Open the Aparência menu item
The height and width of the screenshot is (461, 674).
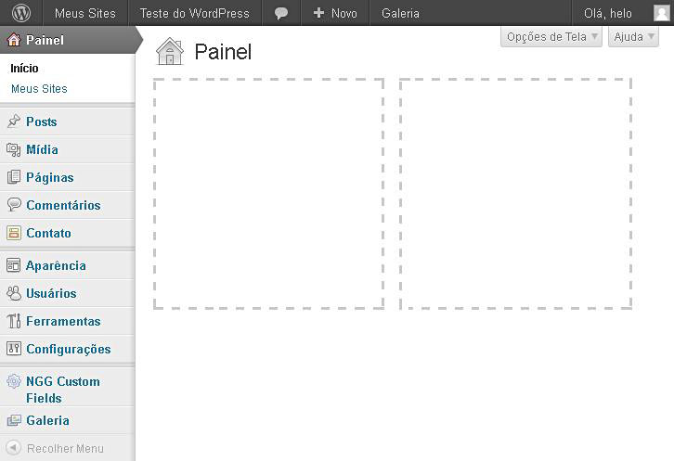click(x=56, y=265)
